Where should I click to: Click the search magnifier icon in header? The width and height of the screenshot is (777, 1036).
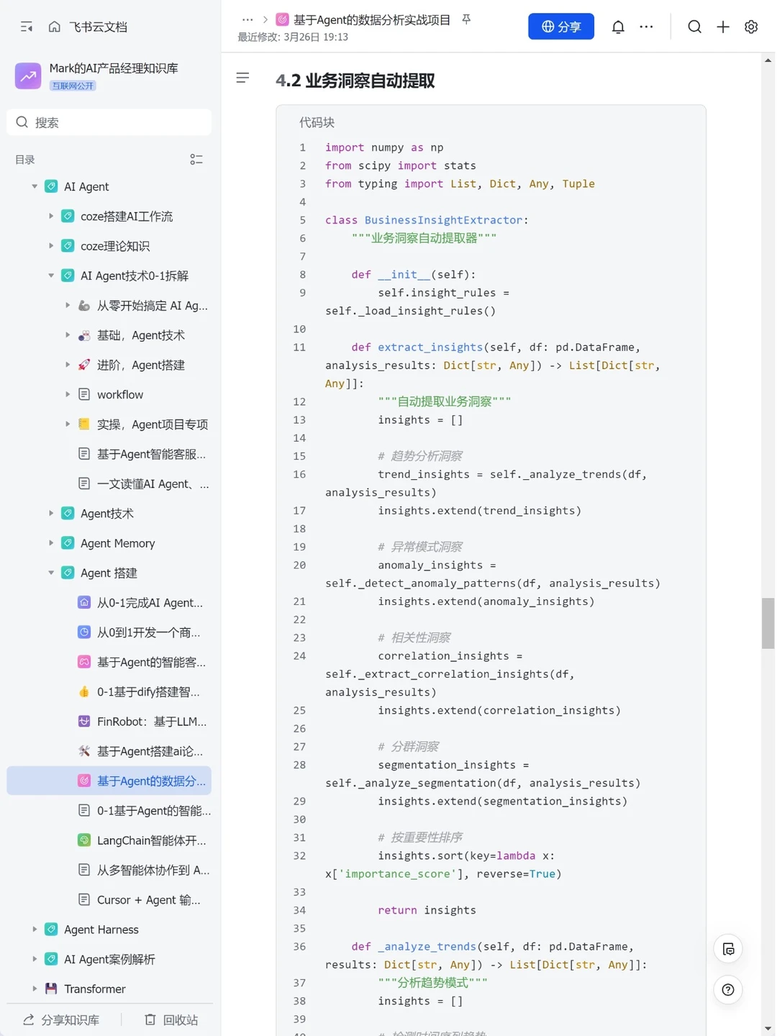(x=694, y=27)
